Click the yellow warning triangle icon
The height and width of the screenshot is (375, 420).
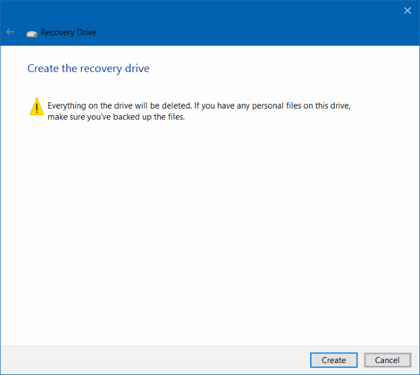tap(37, 106)
